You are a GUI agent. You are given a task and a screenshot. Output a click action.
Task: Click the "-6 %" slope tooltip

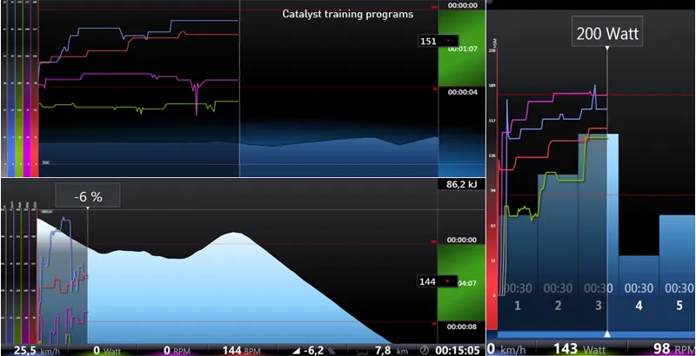[86, 197]
